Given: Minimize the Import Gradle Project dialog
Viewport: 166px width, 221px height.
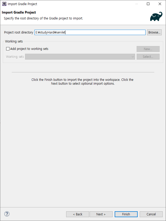Looking at the screenshot, I should pos(137,4).
